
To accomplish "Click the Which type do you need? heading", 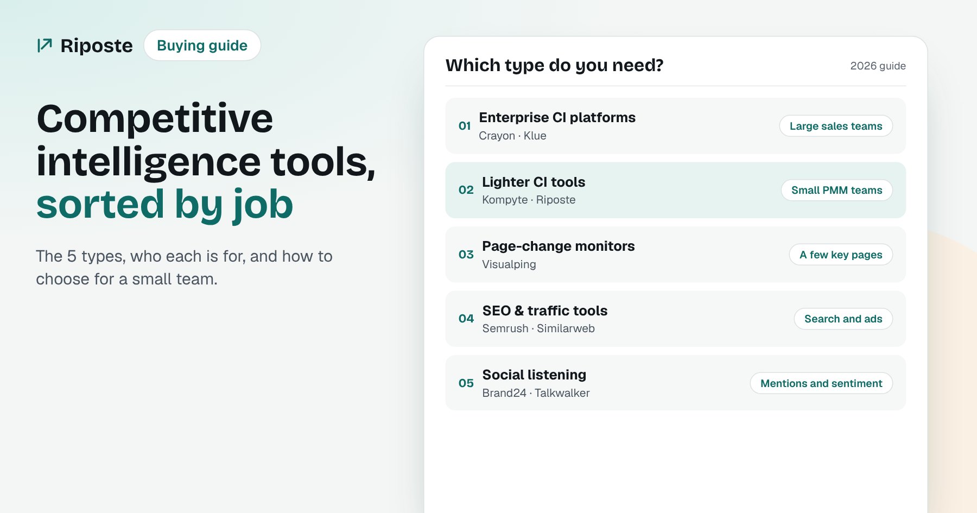I will pyautogui.click(x=555, y=65).
